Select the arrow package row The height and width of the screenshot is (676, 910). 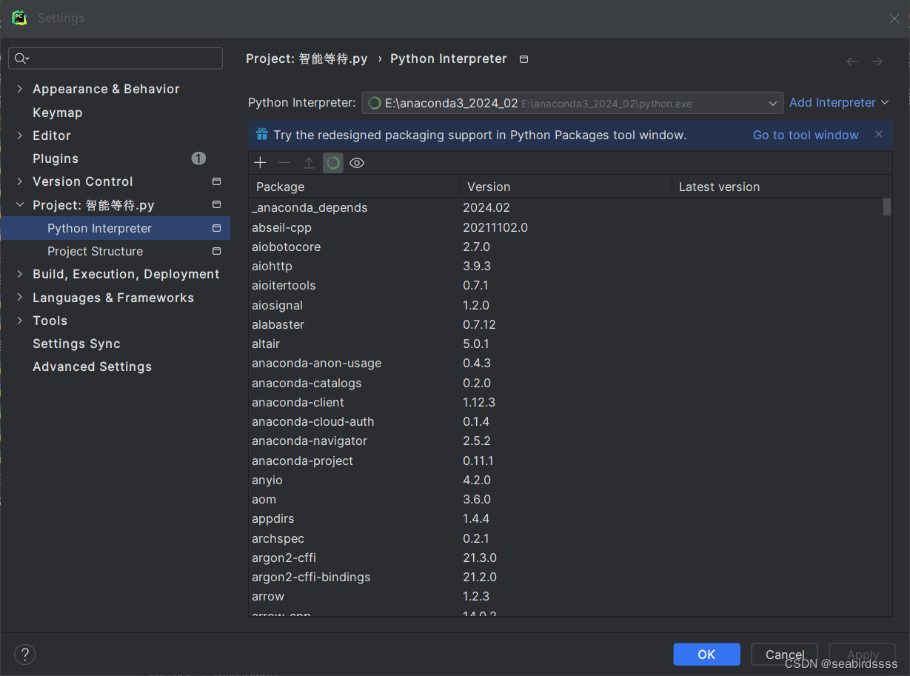click(x=566, y=597)
